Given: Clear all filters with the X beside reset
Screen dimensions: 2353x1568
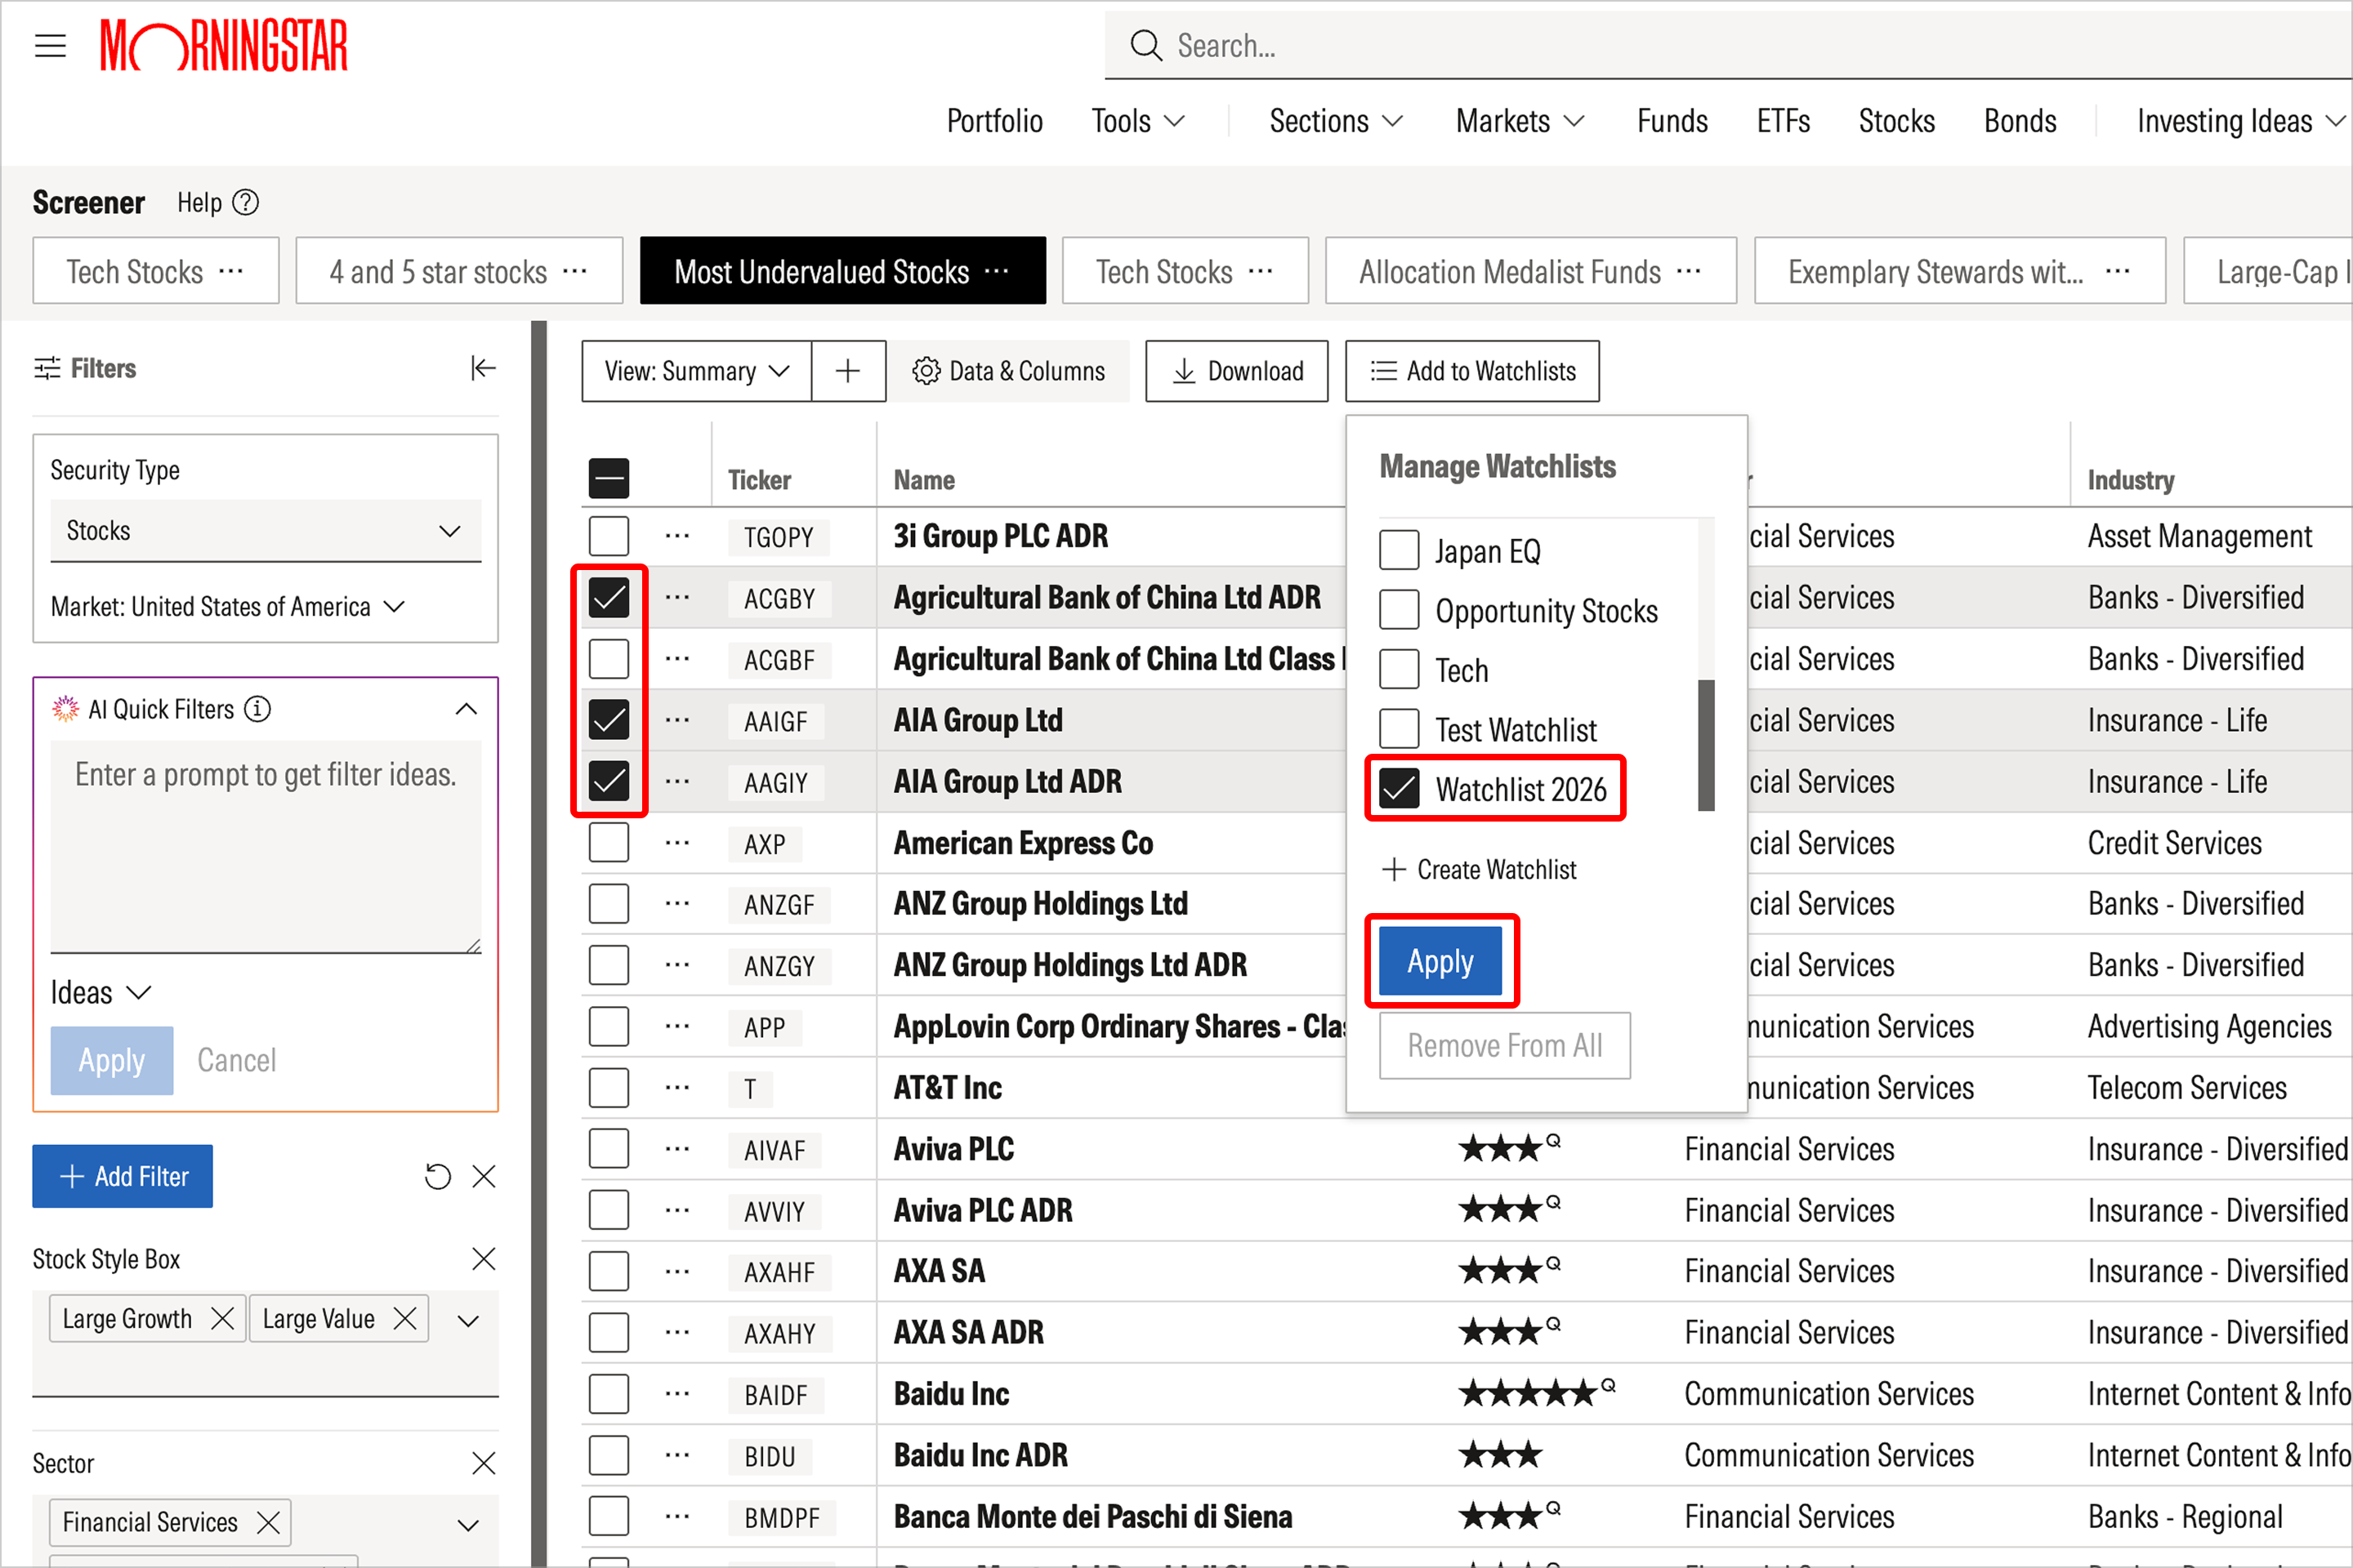Looking at the screenshot, I should 484,1176.
